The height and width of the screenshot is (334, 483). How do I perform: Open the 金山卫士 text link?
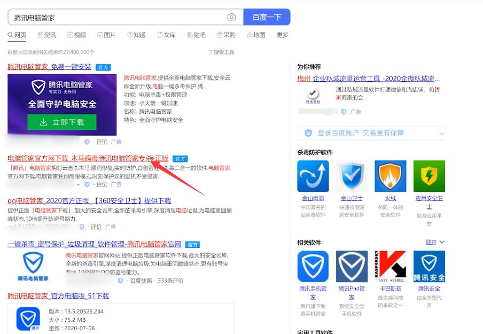352,198
